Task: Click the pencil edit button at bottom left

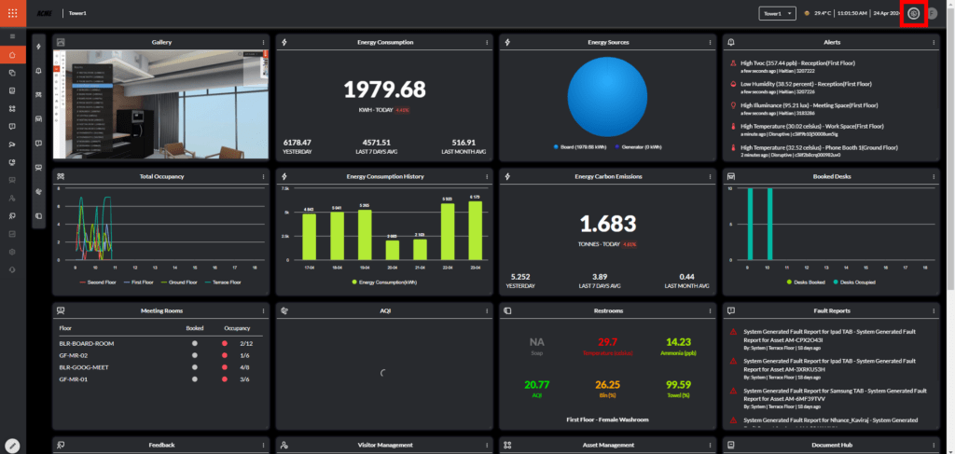Action: click(x=12, y=446)
